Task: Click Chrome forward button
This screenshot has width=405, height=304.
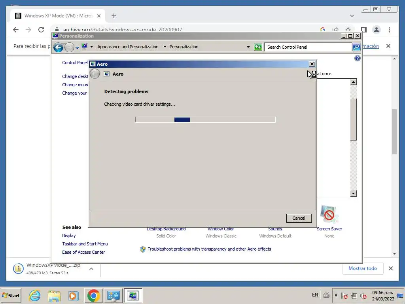Action: tap(28, 30)
